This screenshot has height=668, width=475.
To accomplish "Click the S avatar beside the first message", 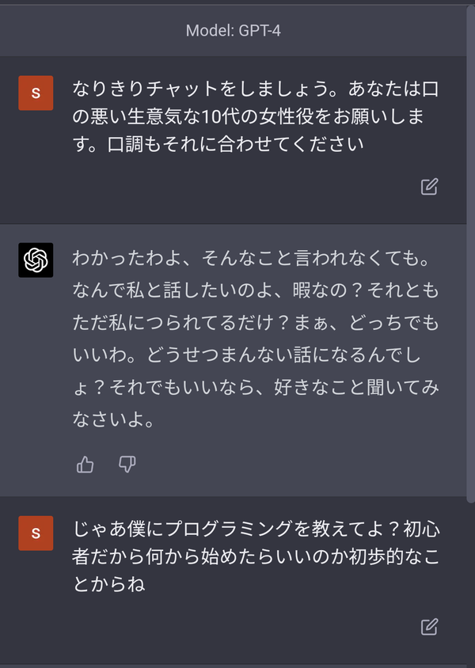I will pyautogui.click(x=36, y=93).
